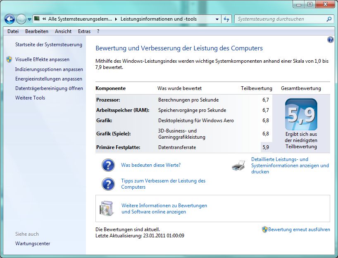The width and height of the screenshot is (338, 258).
Task: Click the 'Teilbewertung' column header
Action: pyautogui.click(x=257, y=88)
